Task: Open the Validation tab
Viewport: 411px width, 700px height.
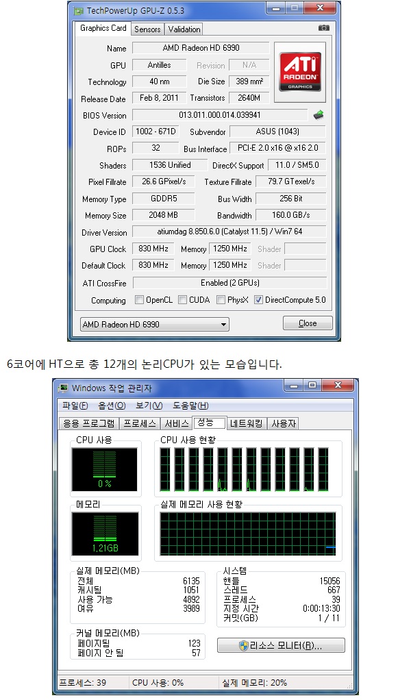Action: tap(184, 29)
